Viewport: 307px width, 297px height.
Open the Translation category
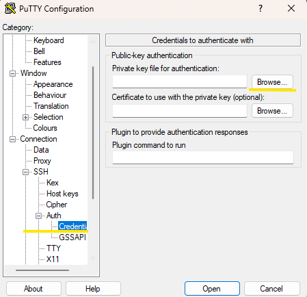pyautogui.click(x=51, y=106)
